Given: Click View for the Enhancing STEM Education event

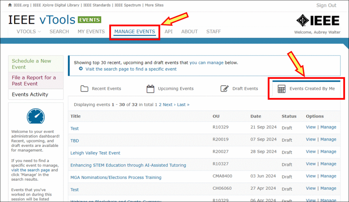Looking at the screenshot, I should [x=311, y=164].
